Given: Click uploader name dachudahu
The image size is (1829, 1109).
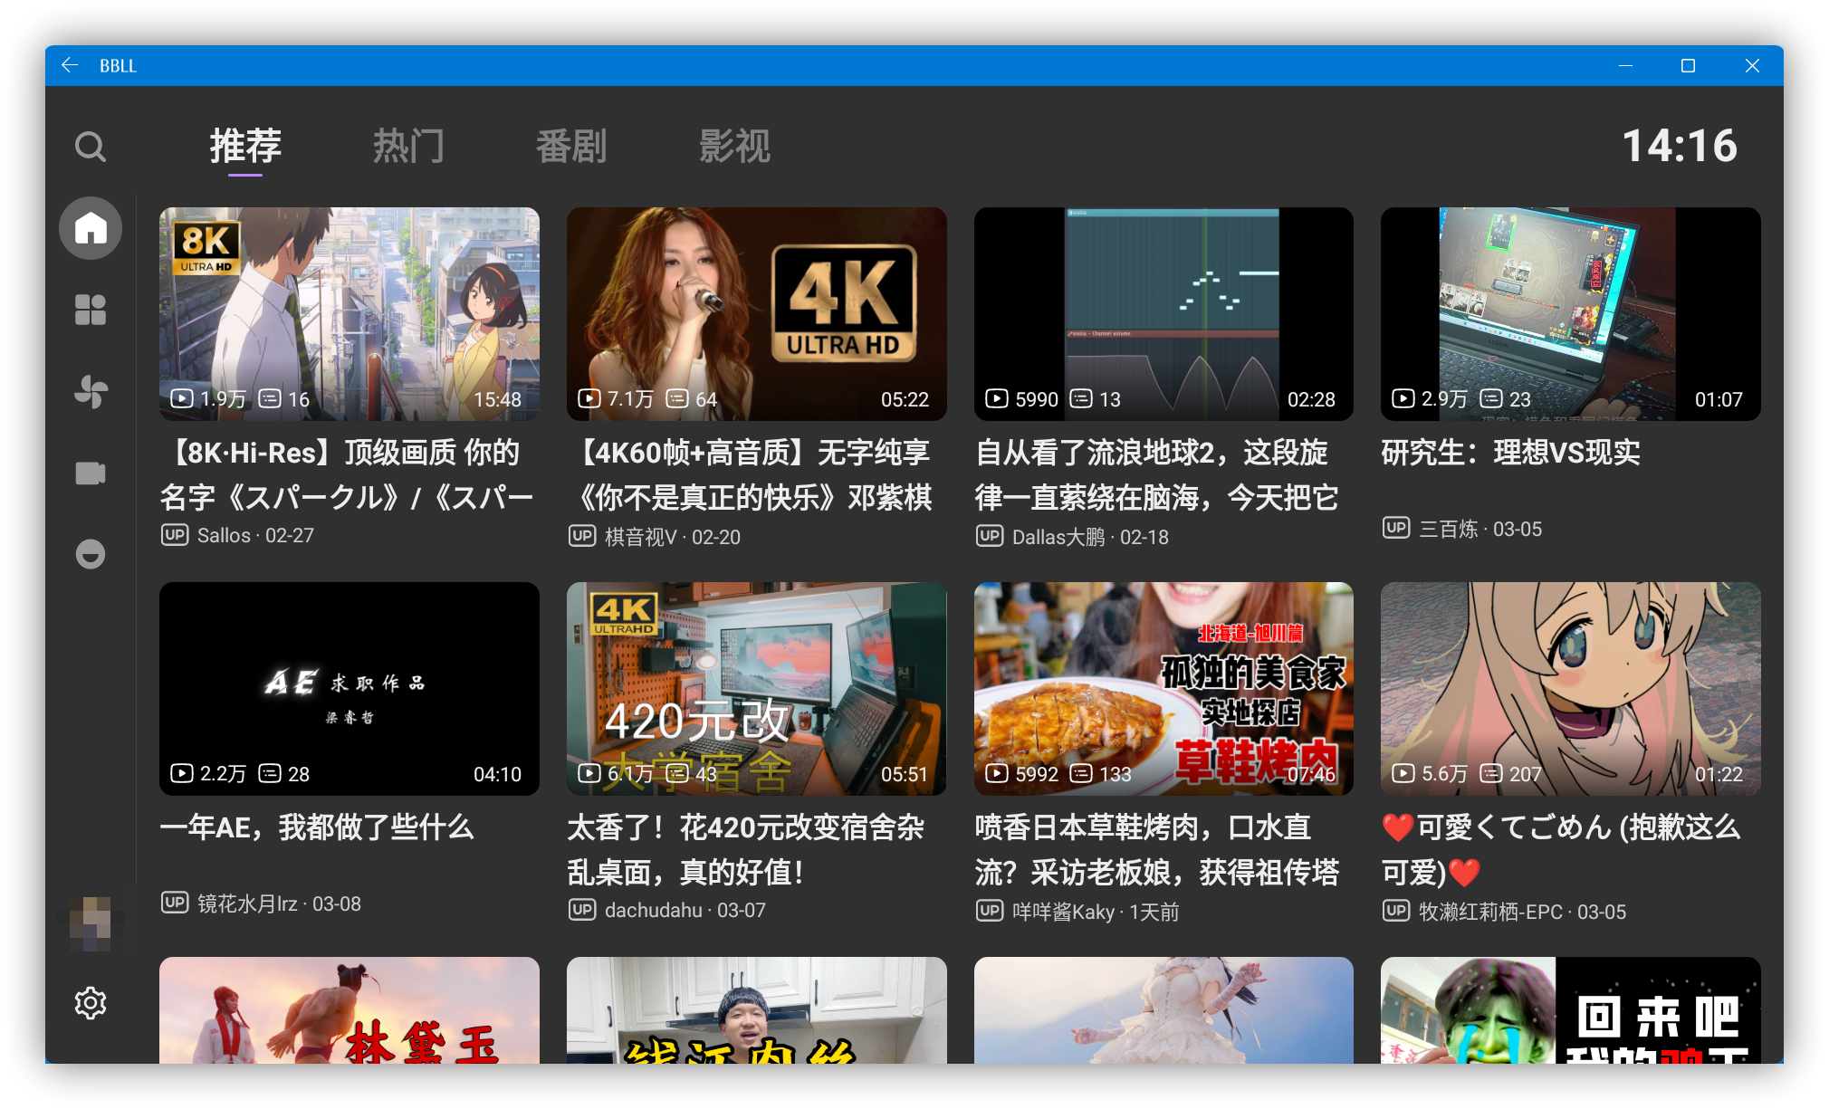Looking at the screenshot, I should click(653, 910).
